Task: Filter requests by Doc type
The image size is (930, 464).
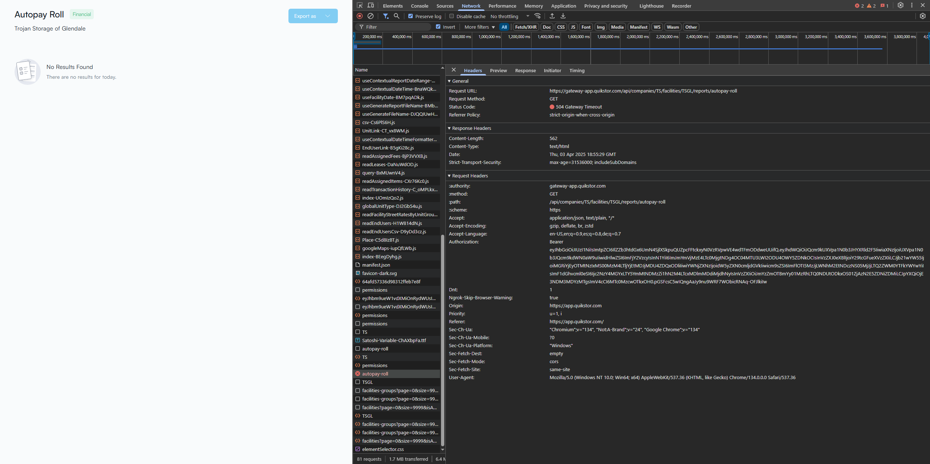Action: (547, 27)
